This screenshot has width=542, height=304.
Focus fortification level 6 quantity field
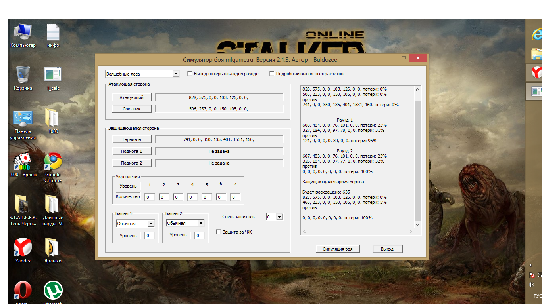(221, 197)
